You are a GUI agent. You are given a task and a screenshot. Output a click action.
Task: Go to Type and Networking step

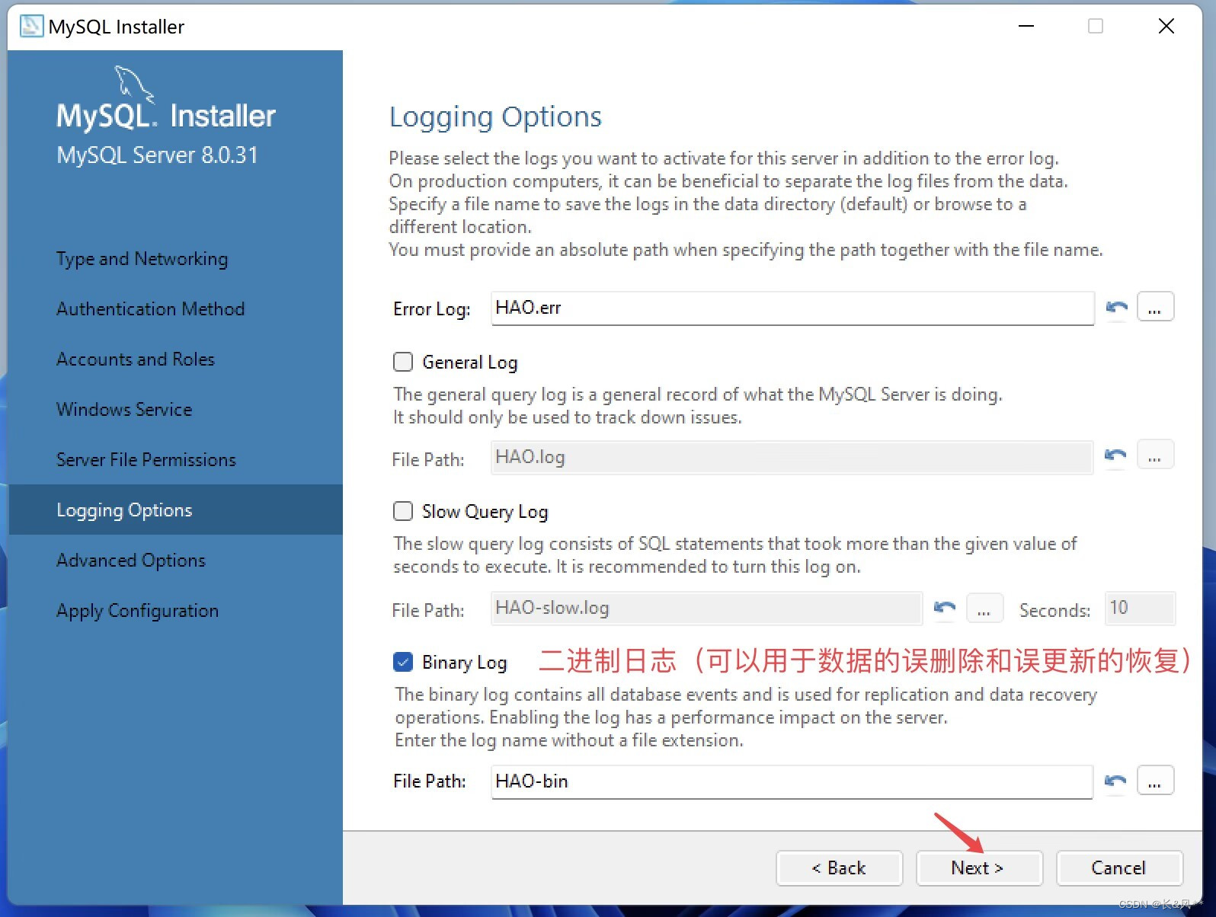(142, 259)
